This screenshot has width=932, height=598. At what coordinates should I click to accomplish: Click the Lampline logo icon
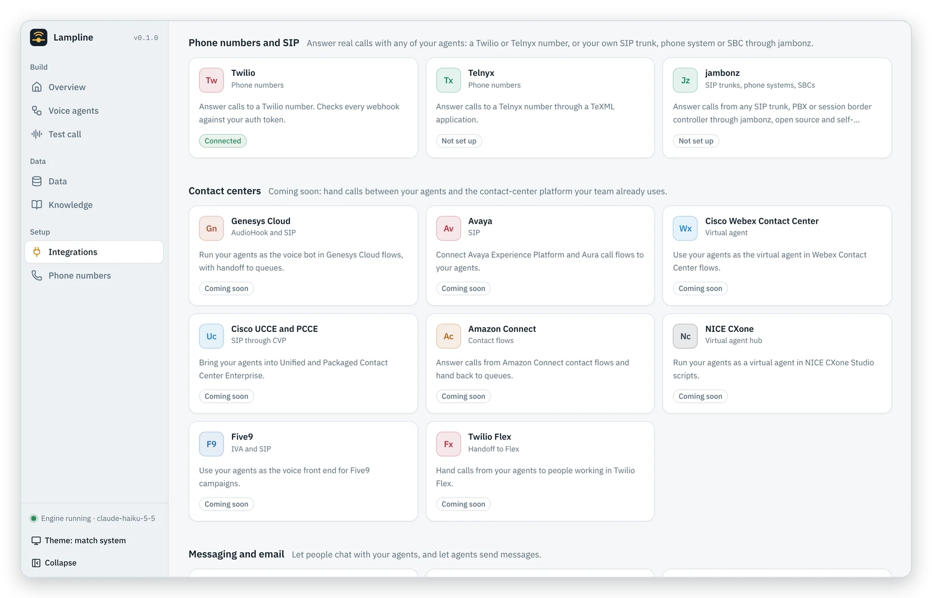tap(38, 37)
